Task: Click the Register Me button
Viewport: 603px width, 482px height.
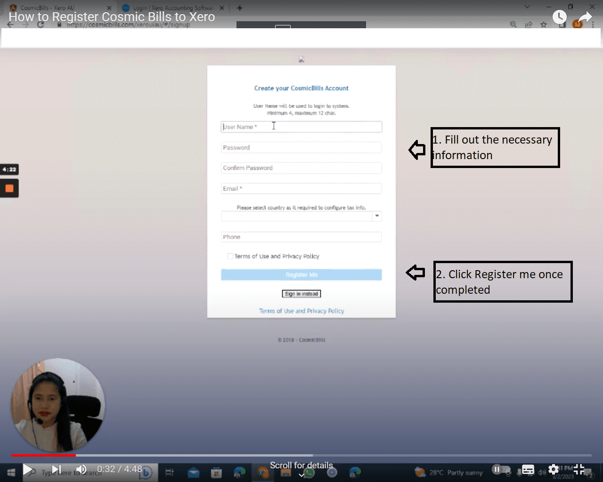Action: 301,275
